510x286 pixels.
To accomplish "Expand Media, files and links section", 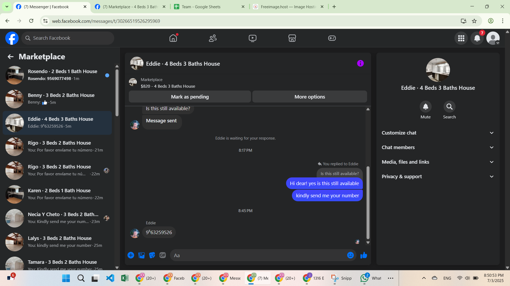I will click(438, 162).
